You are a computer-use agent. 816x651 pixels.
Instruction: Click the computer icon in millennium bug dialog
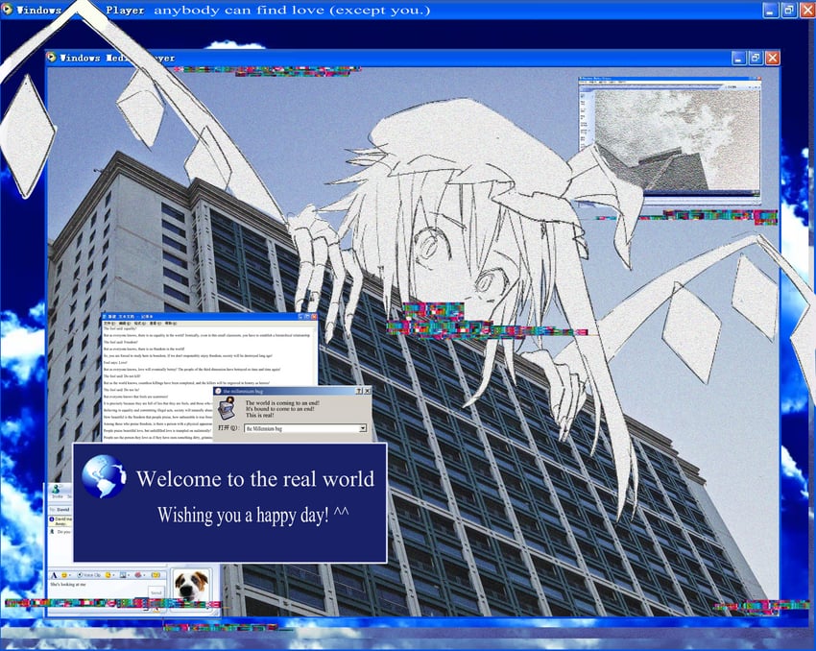(x=227, y=408)
